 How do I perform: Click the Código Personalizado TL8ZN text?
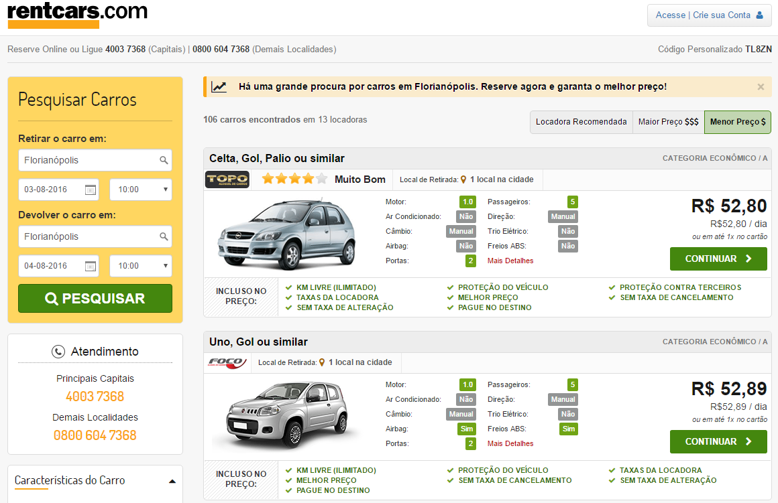click(715, 49)
